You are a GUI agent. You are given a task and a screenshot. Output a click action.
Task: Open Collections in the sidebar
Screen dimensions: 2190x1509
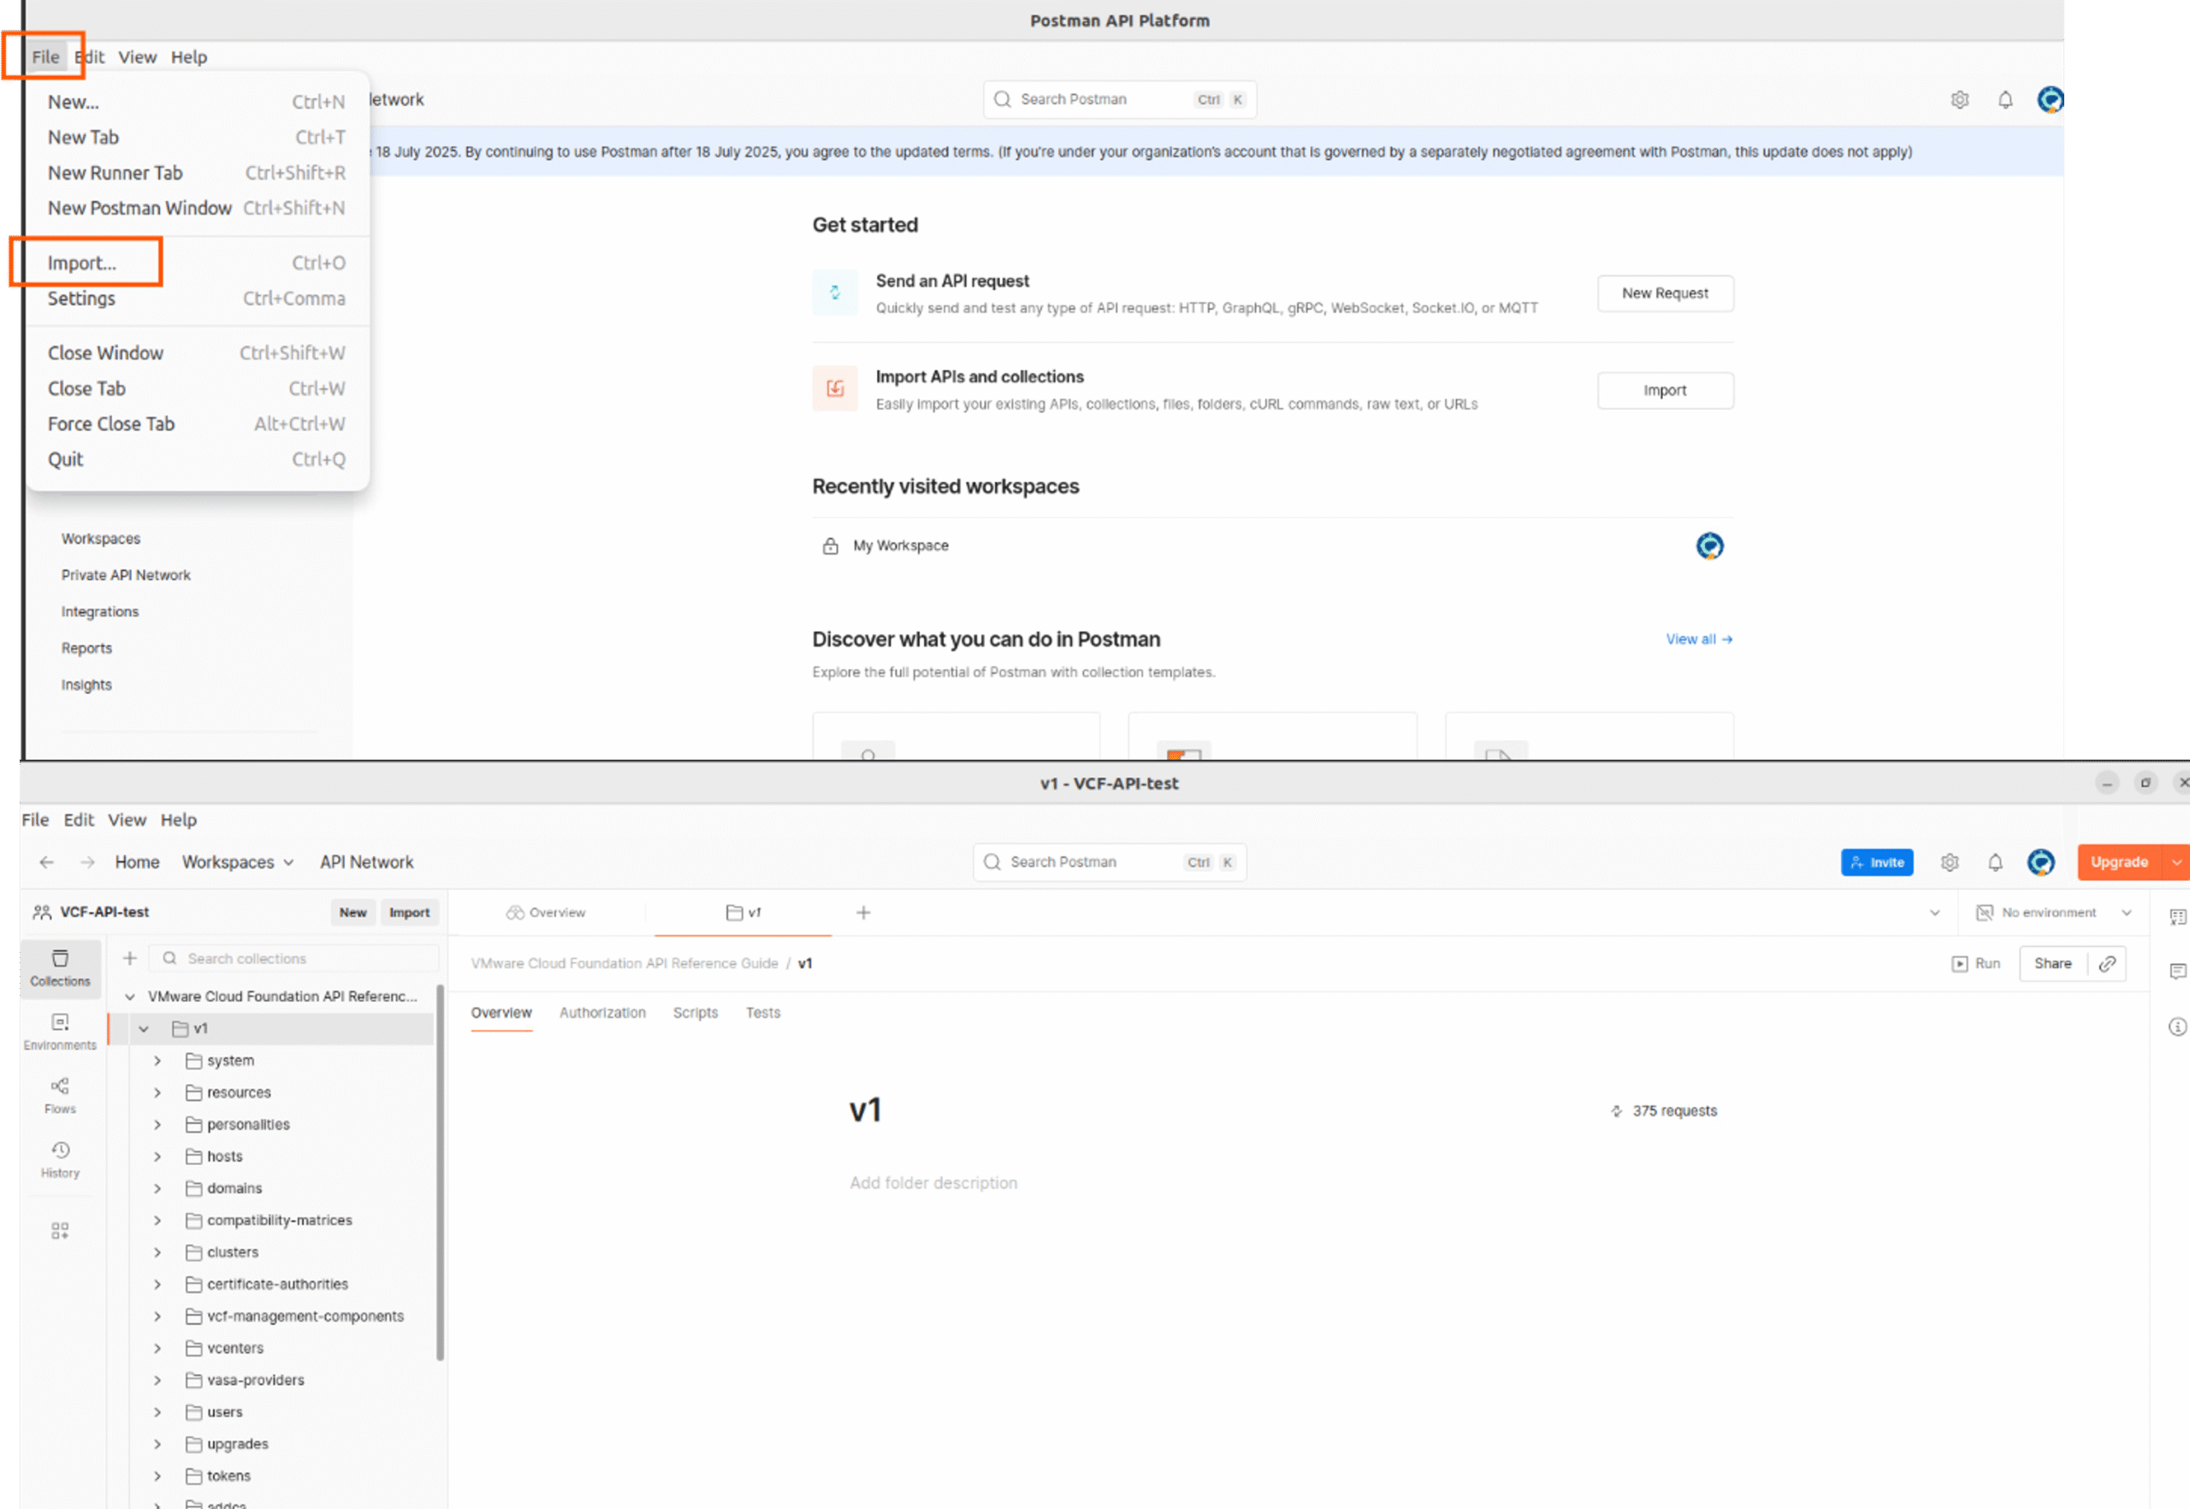(x=60, y=968)
